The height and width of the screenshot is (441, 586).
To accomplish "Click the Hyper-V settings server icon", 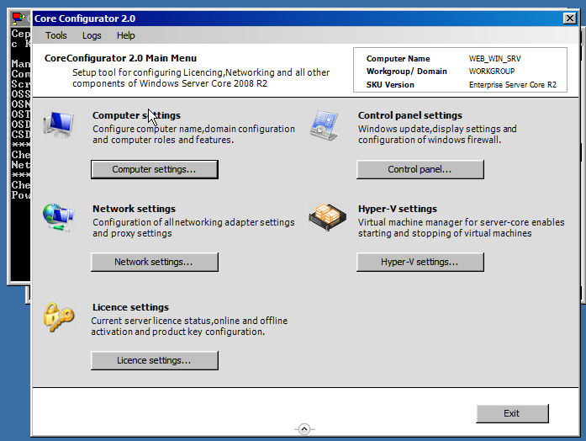I will (327, 217).
